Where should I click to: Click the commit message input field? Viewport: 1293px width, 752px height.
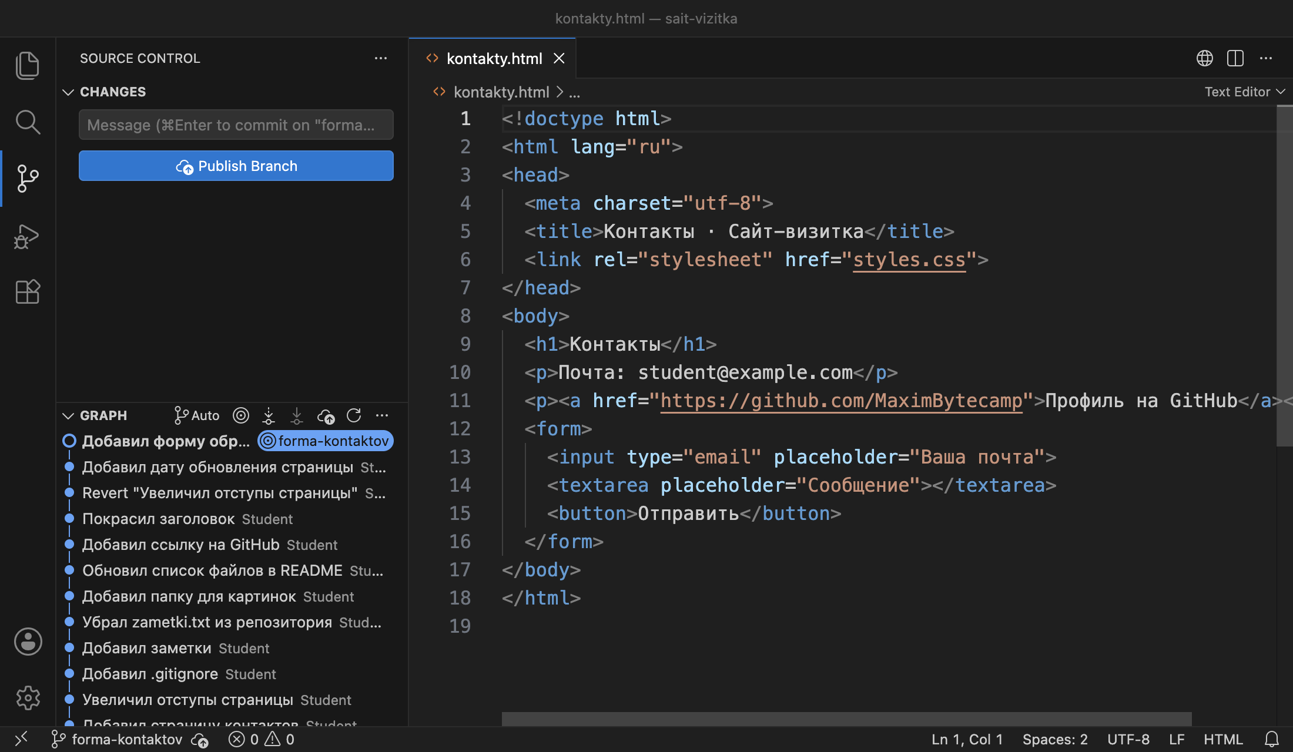coord(236,125)
